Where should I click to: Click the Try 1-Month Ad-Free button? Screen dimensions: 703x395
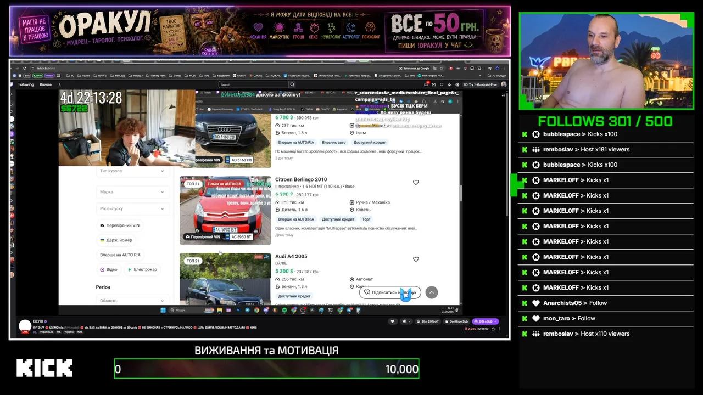pyautogui.click(x=480, y=84)
